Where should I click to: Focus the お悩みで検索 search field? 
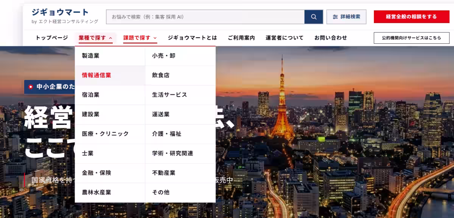coord(205,17)
